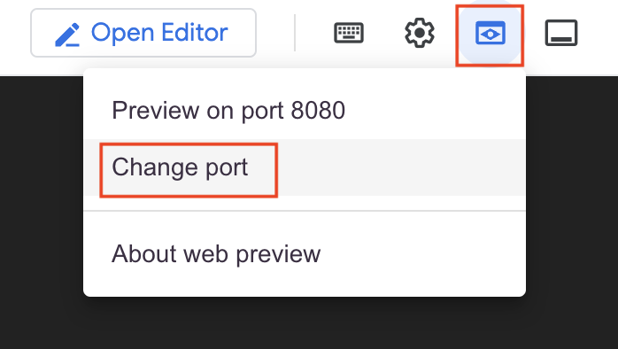Click the "About" word in bottom menu item
618x349 pixels.
tap(144, 253)
